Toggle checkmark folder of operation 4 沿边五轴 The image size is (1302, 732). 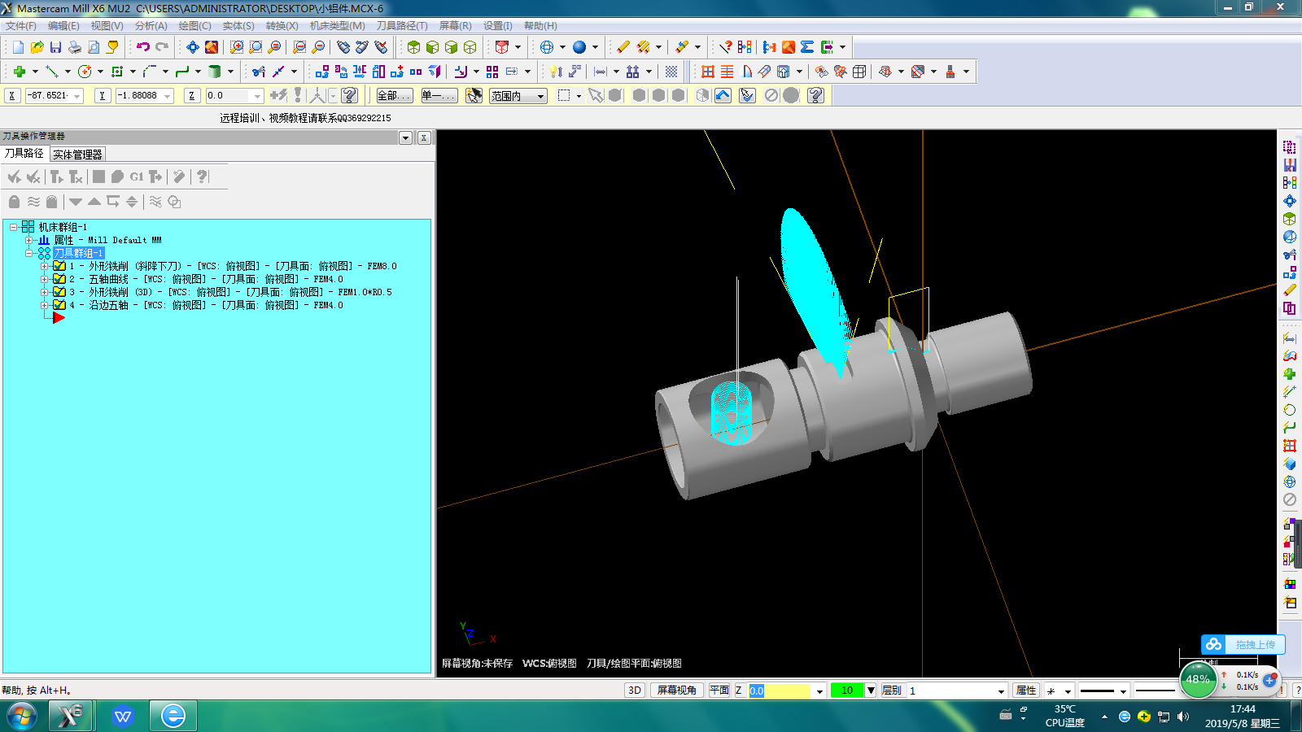pyautogui.click(x=59, y=305)
